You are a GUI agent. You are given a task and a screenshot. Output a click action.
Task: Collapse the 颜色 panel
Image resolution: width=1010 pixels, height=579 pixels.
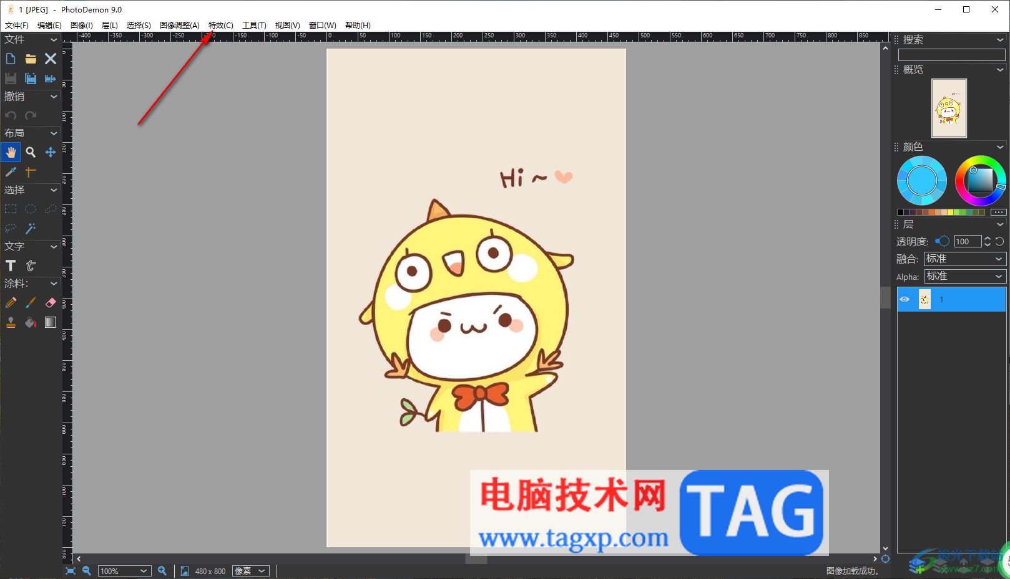click(1000, 147)
